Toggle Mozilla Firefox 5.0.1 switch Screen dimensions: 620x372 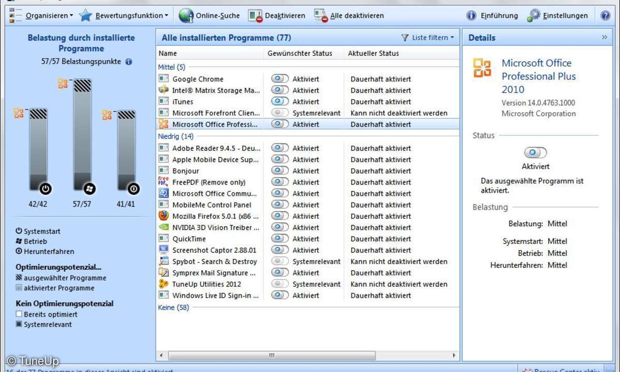pyautogui.click(x=280, y=216)
